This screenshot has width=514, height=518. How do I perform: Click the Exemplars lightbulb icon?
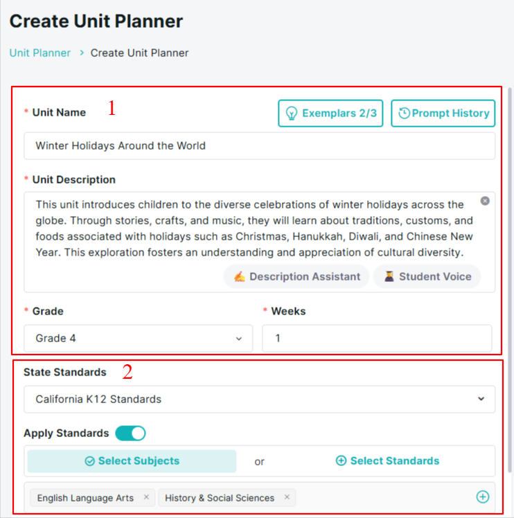tap(292, 114)
